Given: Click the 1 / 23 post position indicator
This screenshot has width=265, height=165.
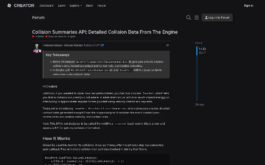Looking at the screenshot, I should point(202,49).
